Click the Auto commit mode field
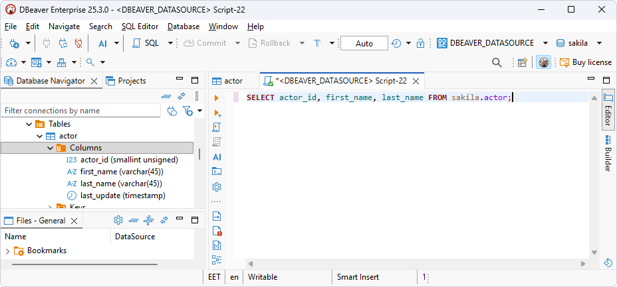 point(364,43)
